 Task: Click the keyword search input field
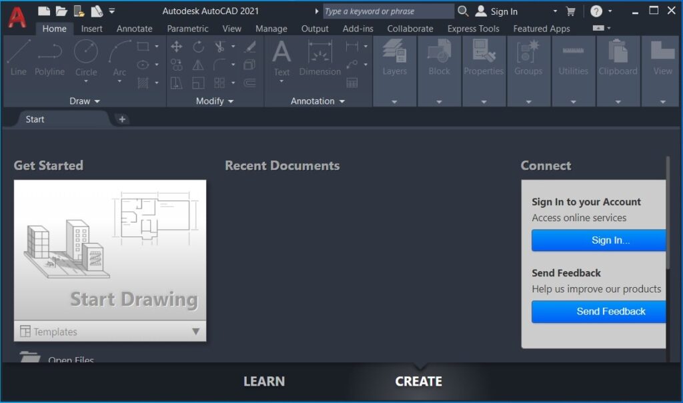click(388, 11)
